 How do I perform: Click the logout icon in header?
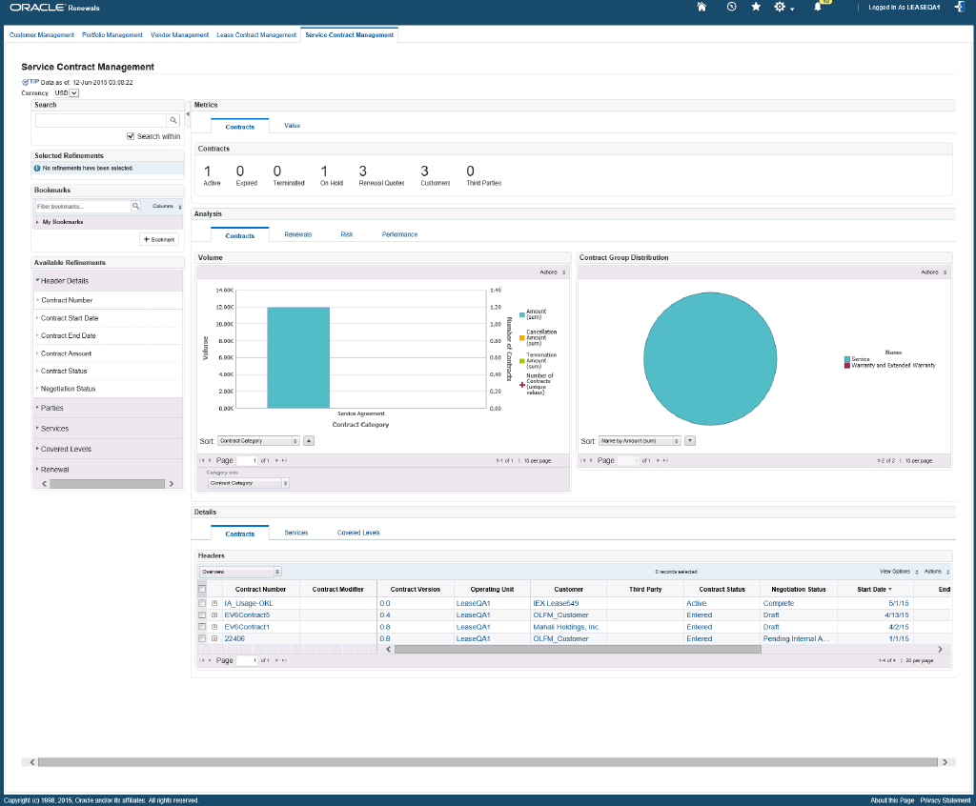[959, 7]
